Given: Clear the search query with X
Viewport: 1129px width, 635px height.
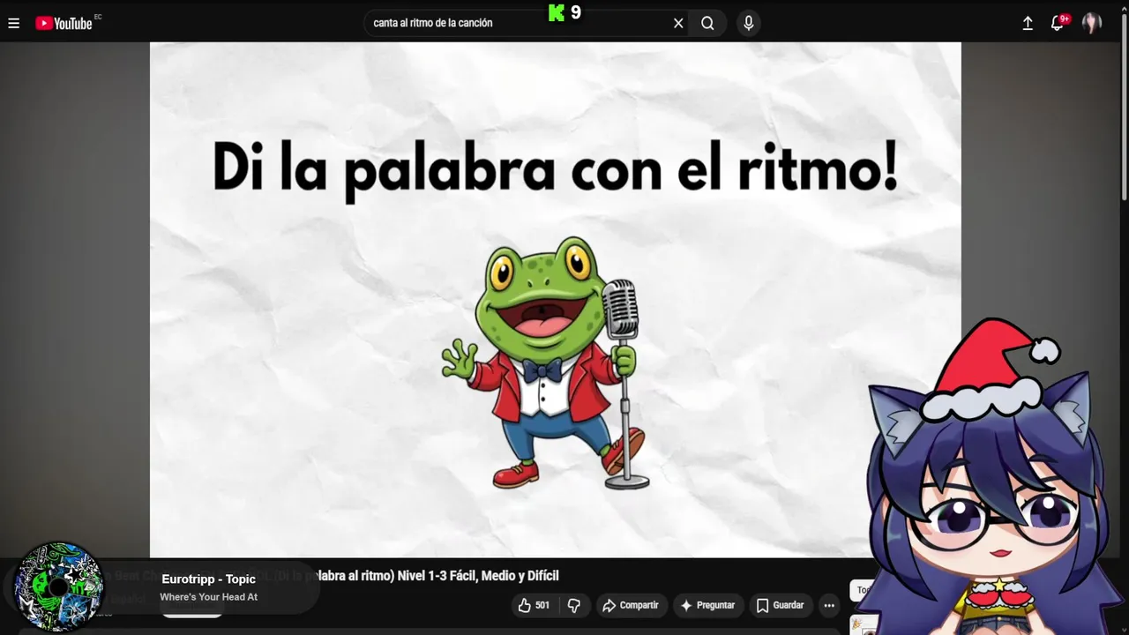Looking at the screenshot, I should (678, 23).
